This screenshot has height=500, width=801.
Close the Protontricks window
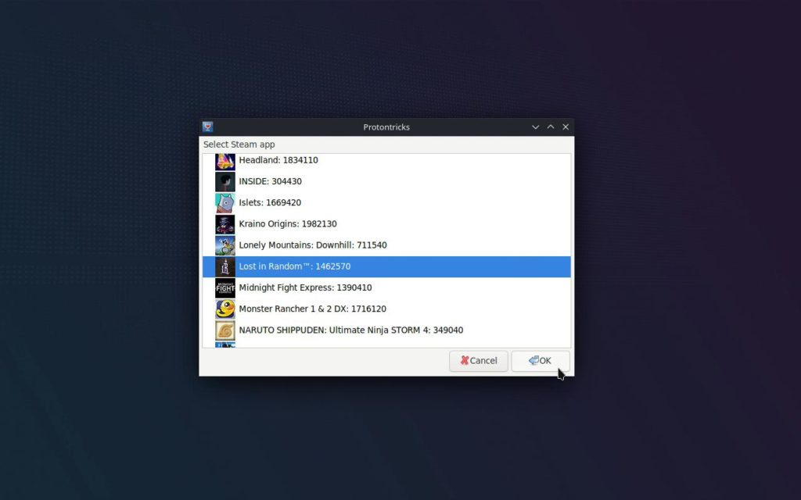(x=566, y=127)
